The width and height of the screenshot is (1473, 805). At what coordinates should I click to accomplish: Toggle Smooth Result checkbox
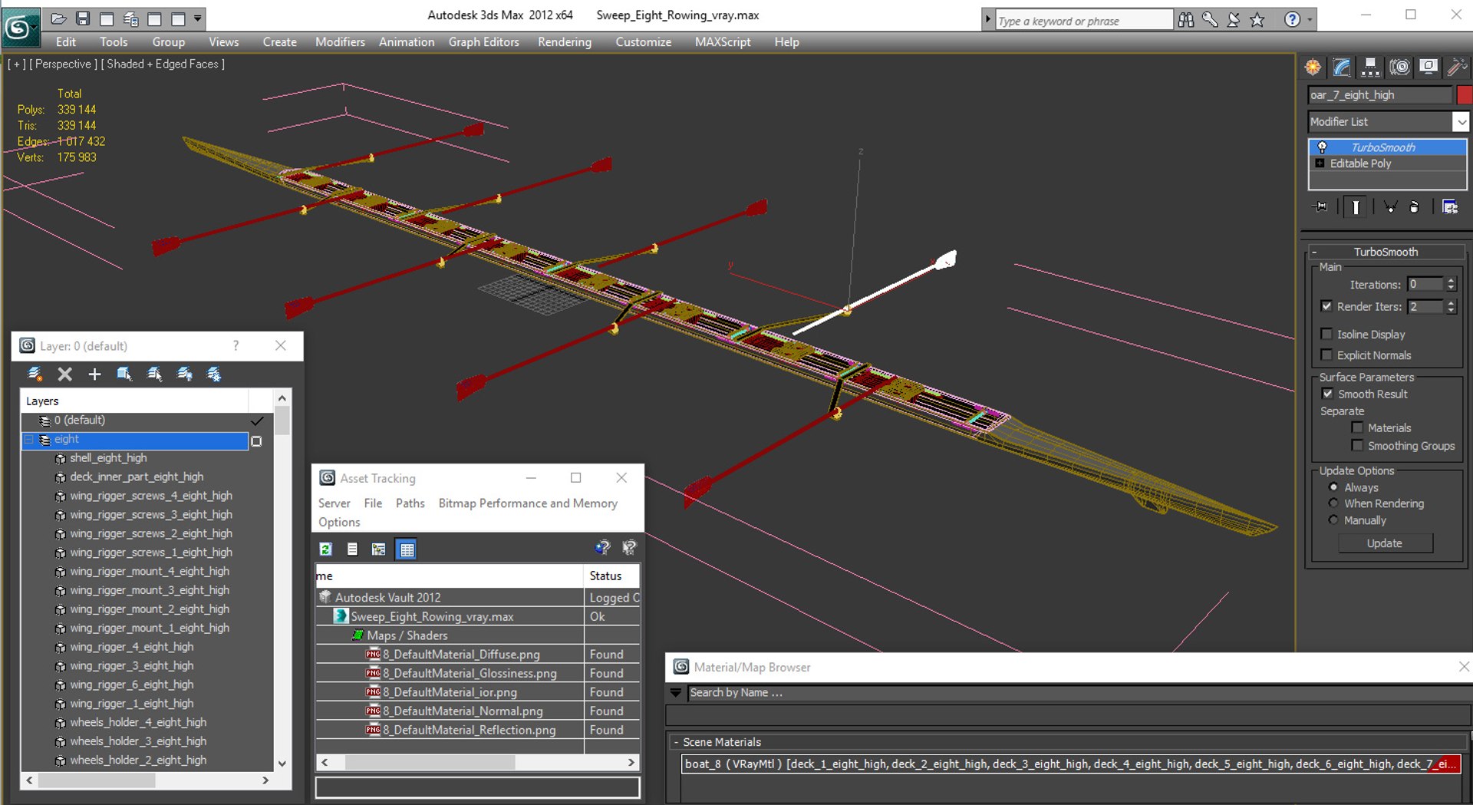point(1327,394)
